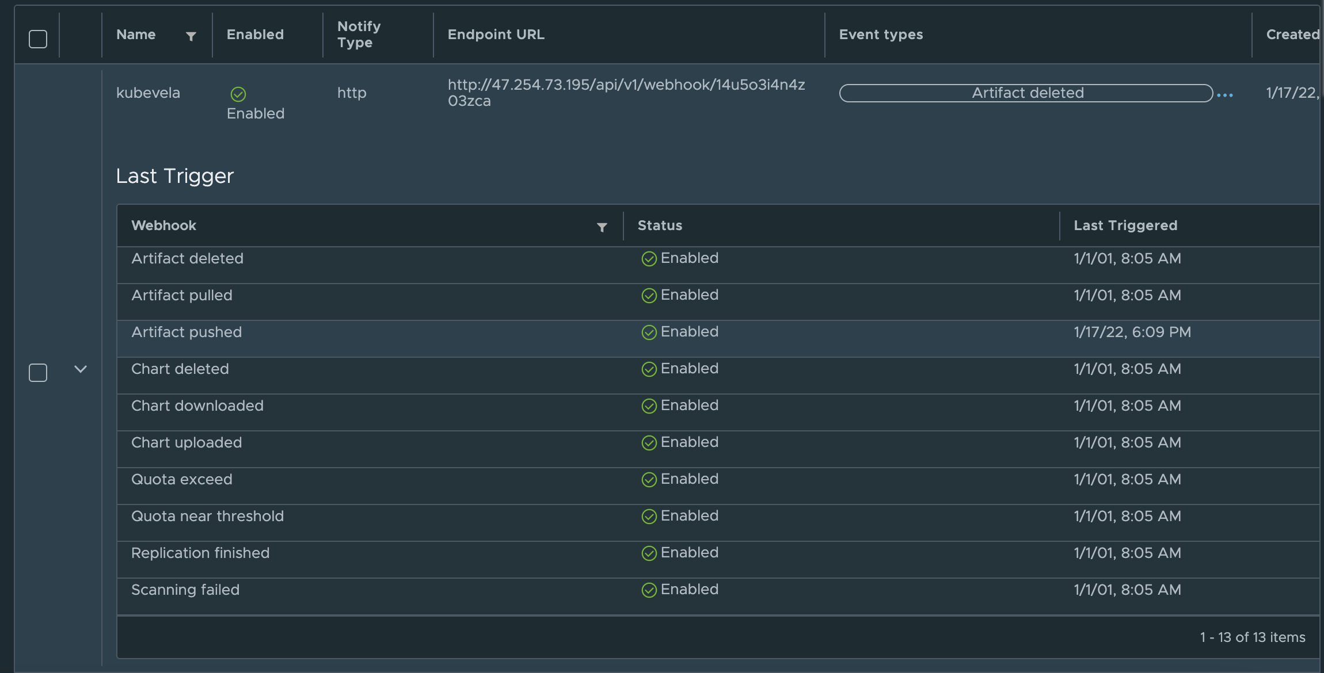The image size is (1324, 673).
Task: Click Chart deleted enabled check icon
Action: [649, 369]
